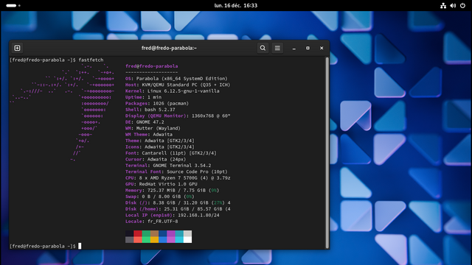Click the bright cyan color block
Viewport: 472px width, 265px height.
click(x=179, y=240)
